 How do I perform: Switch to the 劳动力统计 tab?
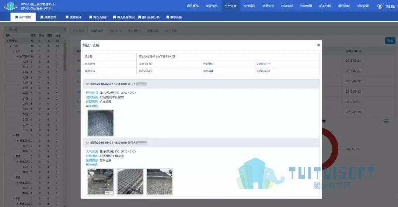(98, 17)
